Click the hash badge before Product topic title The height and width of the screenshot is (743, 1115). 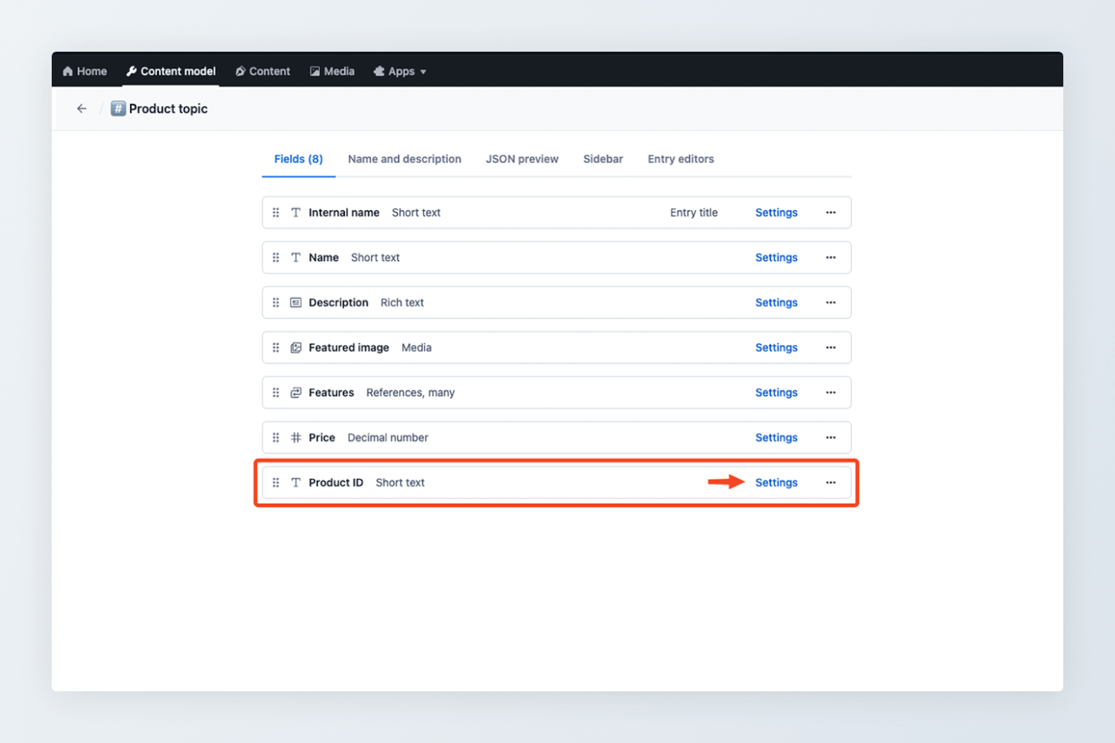pyautogui.click(x=117, y=107)
